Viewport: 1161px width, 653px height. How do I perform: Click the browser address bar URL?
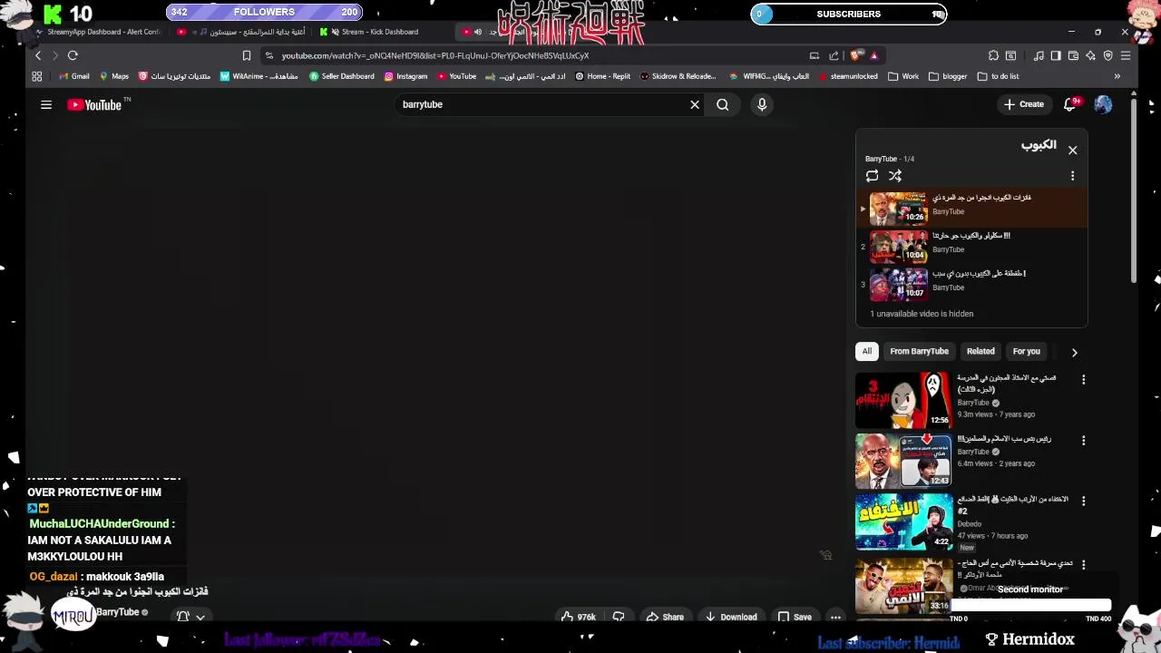(x=435, y=55)
